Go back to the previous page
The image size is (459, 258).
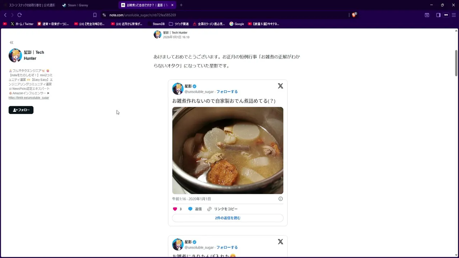(5, 15)
